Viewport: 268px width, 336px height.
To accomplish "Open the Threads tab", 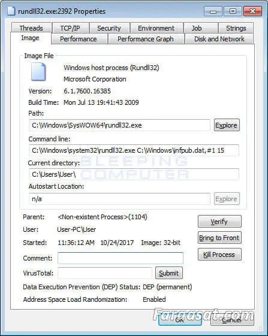I will point(31,28).
